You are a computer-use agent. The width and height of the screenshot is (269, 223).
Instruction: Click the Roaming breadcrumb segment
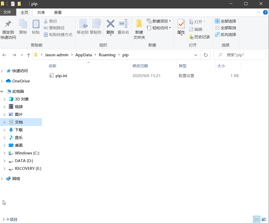[107, 55]
